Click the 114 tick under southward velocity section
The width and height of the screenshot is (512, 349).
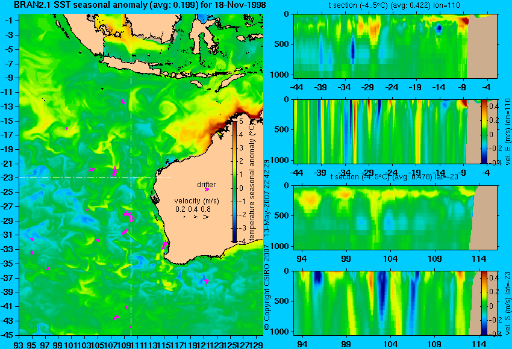pyautogui.click(x=479, y=344)
